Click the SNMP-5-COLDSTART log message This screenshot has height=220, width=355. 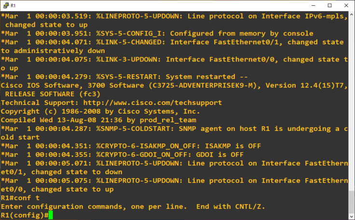174,129
